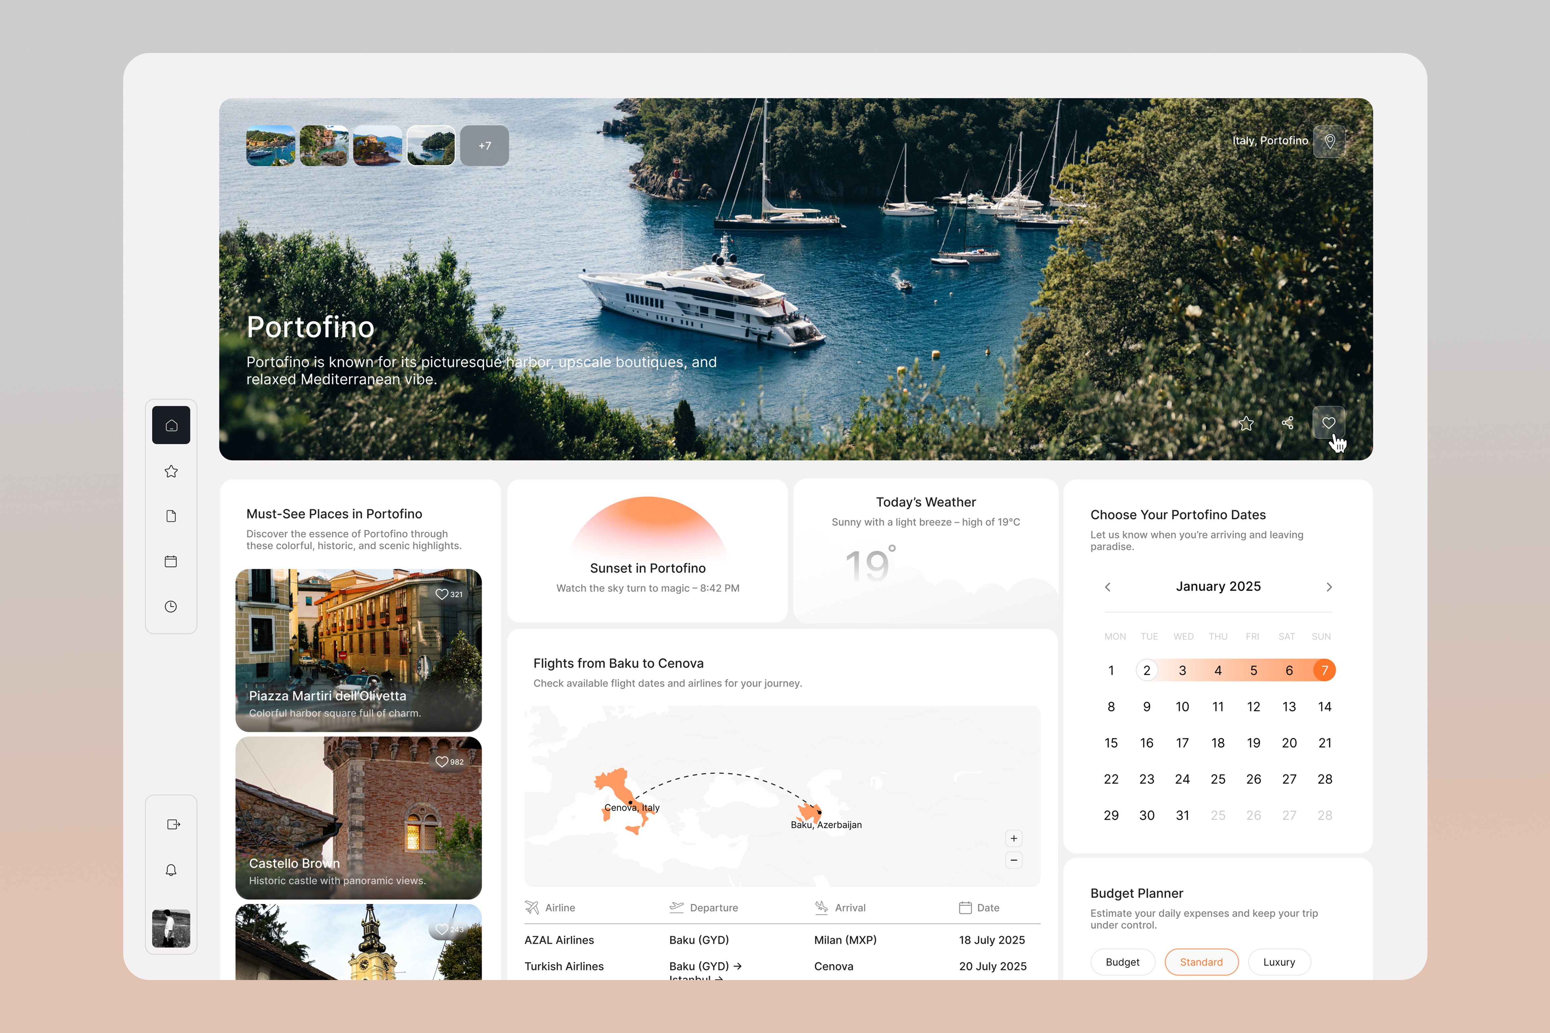The width and height of the screenshot is (1550, 1033).
Task: Go to previous month in the calendar
Action: (x=1108, y=587)
